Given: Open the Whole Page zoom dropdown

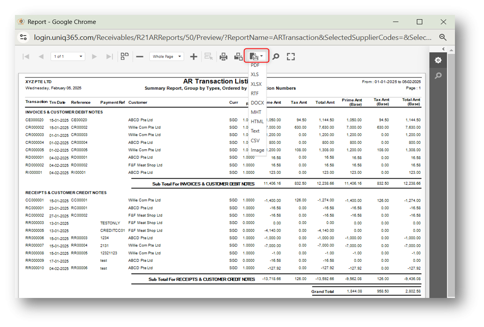Looking at the screenshot, I should click(166, 56).
